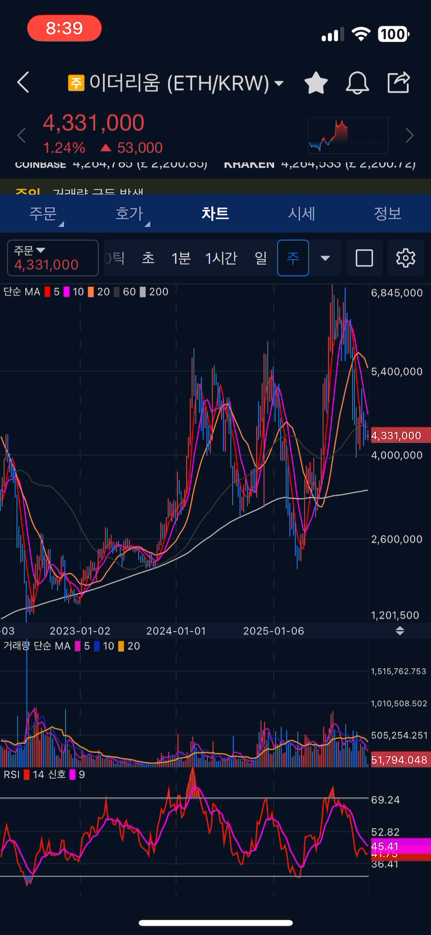Open chart settings gear icon
Viewport: 431px width, 935px height.
405,258
